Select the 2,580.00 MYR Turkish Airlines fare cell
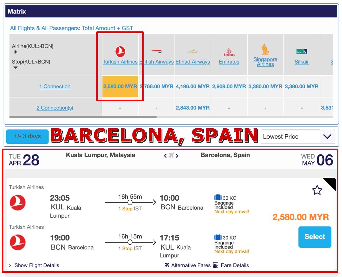The height and width of the screenshot is (277, 342). click(120, 86)
